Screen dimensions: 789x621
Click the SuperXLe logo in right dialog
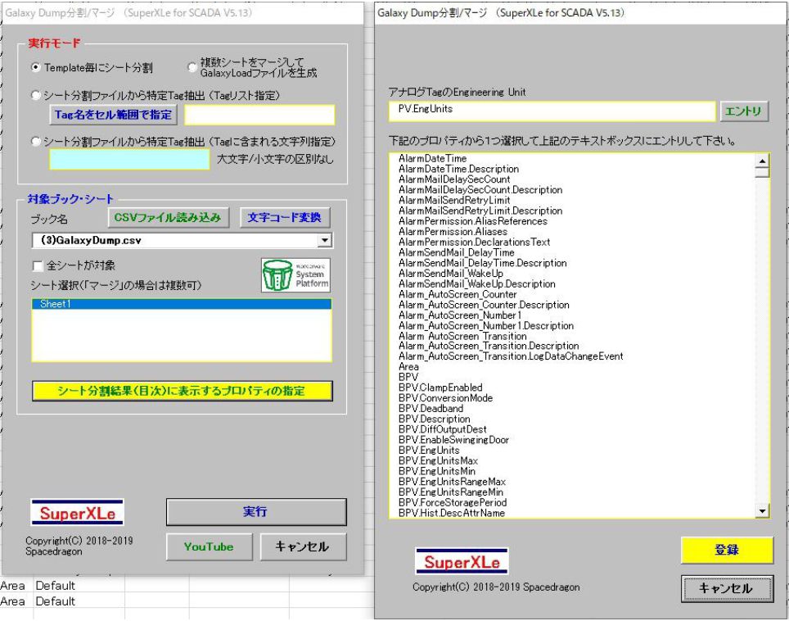(462, 561)
